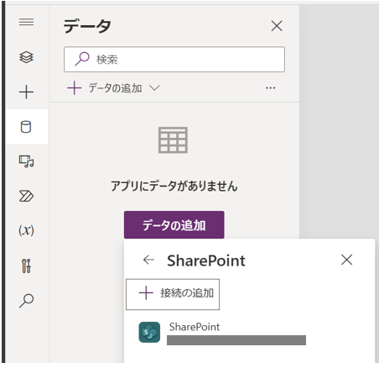The width and height of the screenshot is (379, 368).
Task: Expand the hamburger navigation menu
Action: 26,22
